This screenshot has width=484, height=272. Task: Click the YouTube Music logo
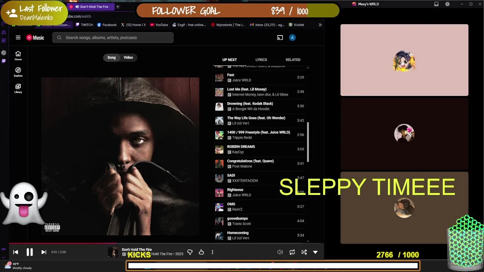(35, 37)
